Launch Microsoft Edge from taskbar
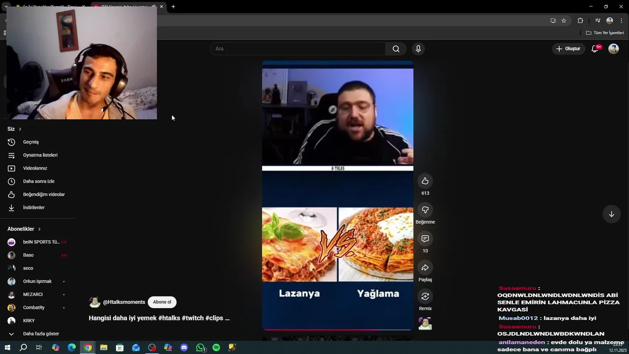The height and width of the screenshot is (354, 629). pyautogui.click(x=71, y=348)
